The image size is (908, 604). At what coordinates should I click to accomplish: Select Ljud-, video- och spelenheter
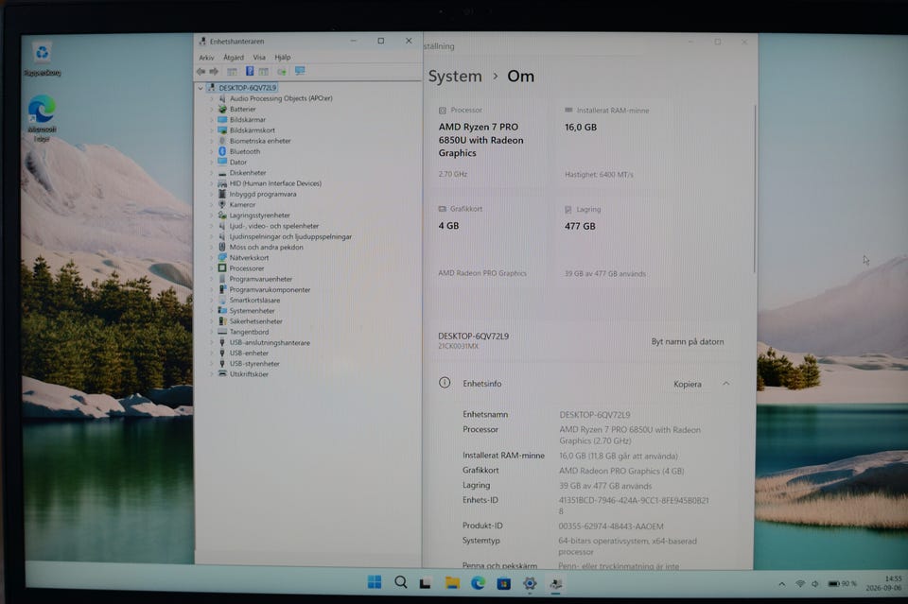pos(274,226)
